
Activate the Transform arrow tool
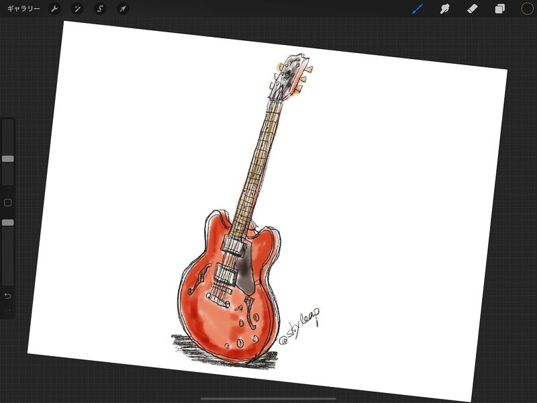122,9
